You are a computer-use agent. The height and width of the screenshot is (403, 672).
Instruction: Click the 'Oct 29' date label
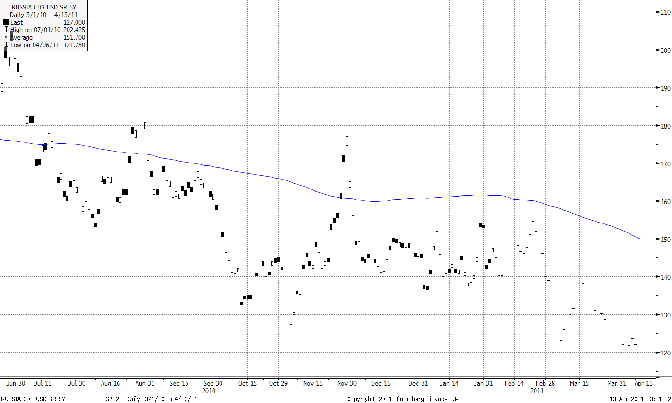278,383
